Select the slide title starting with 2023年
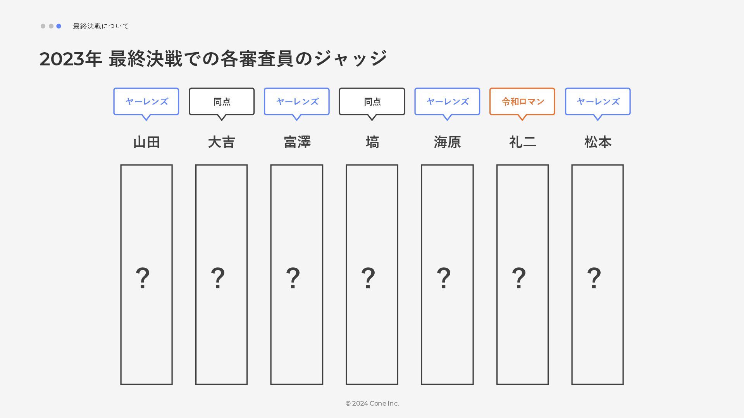The height and width of the screenshot is (418, 744). click(x=213, y=59)
